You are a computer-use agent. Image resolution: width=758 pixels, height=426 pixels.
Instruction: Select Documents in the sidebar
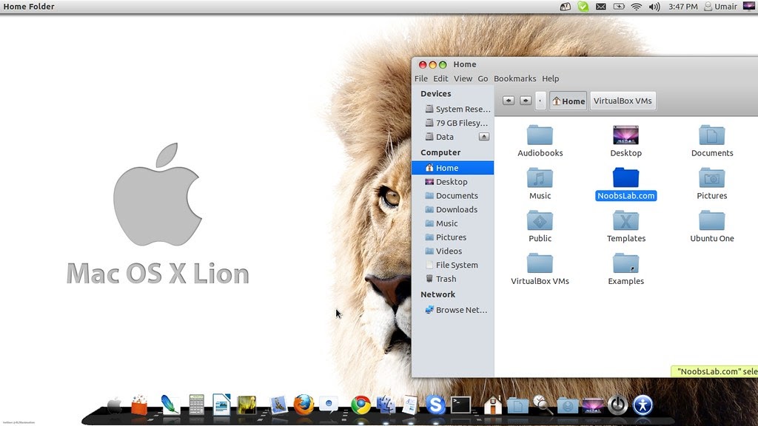pos(453,196)
